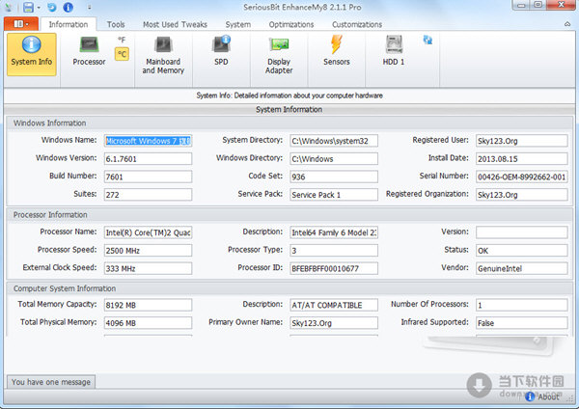Click the About info icon at bottom right
579x409 pixels.
(x=530, y=396)
